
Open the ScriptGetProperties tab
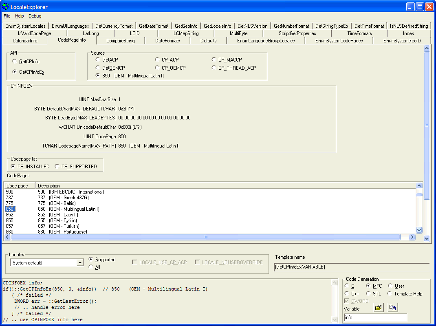297,33
